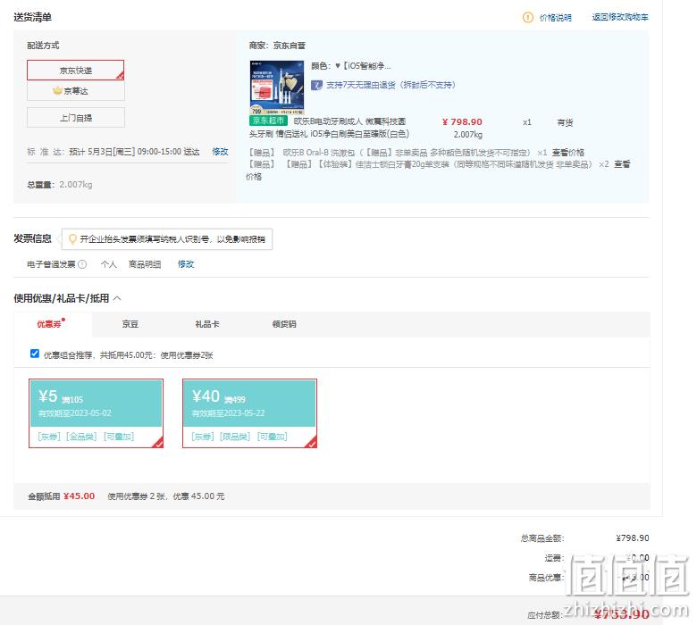The height and width of the screenshot is (625, 697).
Task: Click the 商品明细 invoice content text
Action: pos(145,264)
